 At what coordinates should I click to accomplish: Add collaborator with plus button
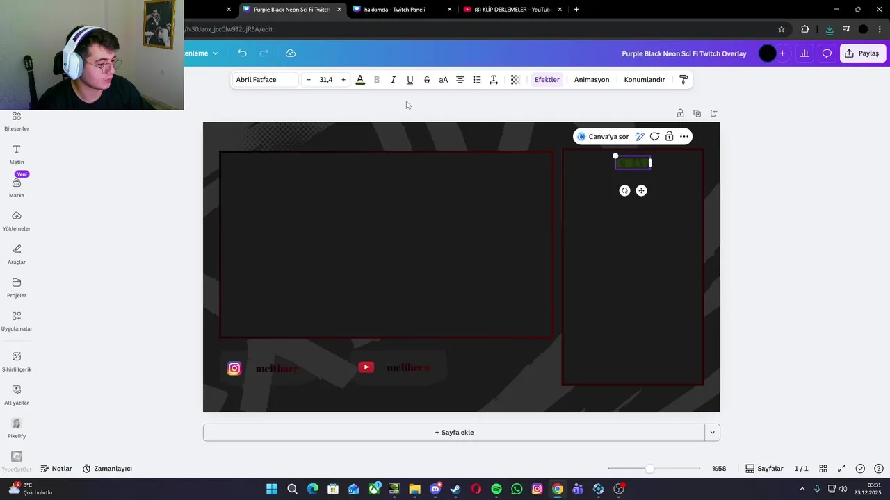click(x=782, y=53)
